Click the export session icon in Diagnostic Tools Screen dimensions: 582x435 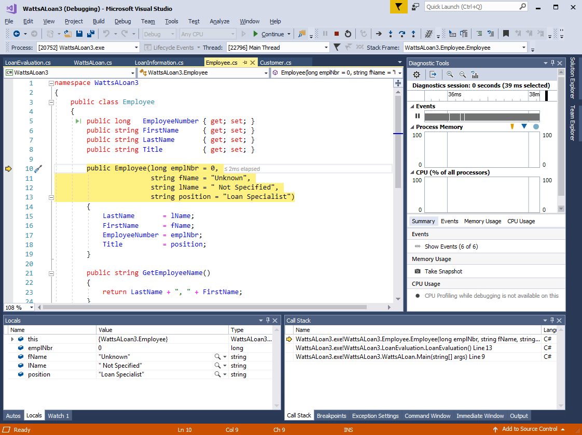point(433,75)
